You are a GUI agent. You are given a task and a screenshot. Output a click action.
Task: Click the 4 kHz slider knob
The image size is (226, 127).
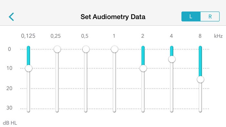click(172, 59)
